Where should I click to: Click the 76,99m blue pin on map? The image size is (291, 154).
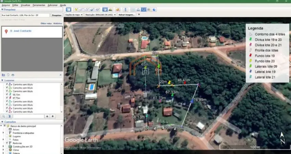192,101
